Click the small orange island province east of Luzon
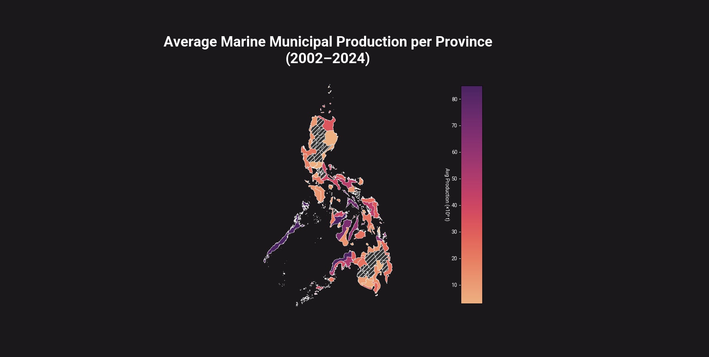 (360, 182)
